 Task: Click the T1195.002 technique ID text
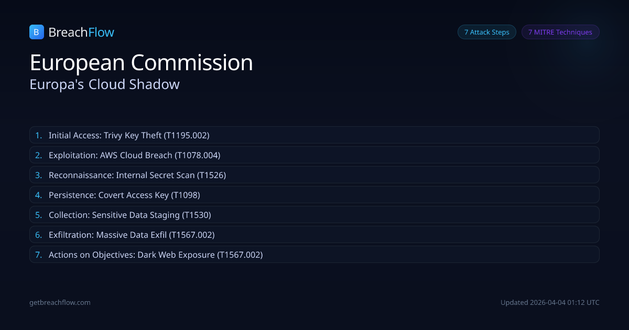coord(187,135)
